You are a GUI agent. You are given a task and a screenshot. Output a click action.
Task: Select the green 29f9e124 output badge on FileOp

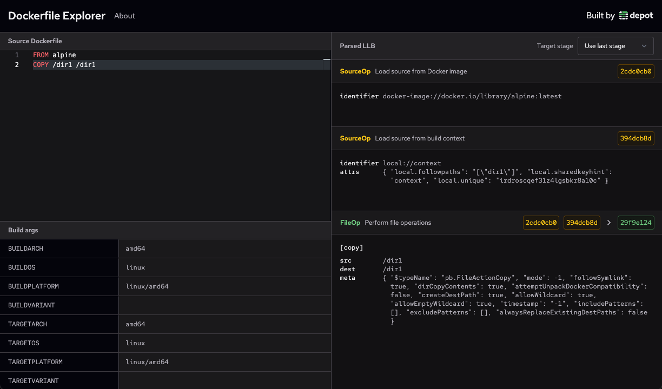point(635,222)
